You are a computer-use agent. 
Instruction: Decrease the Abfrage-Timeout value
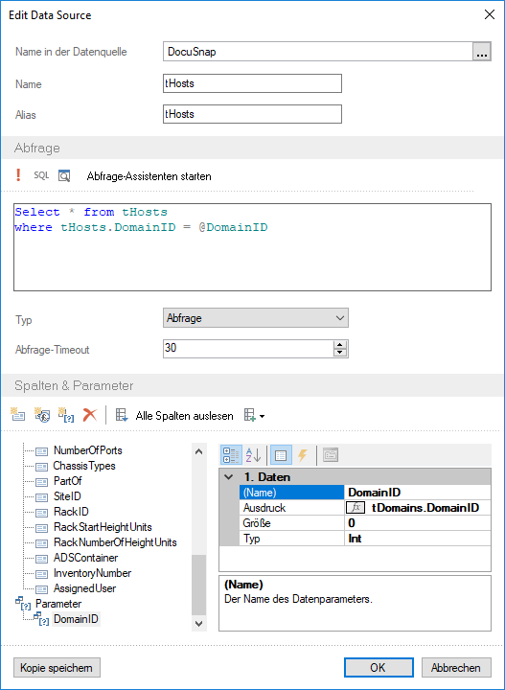pos(340,353)
